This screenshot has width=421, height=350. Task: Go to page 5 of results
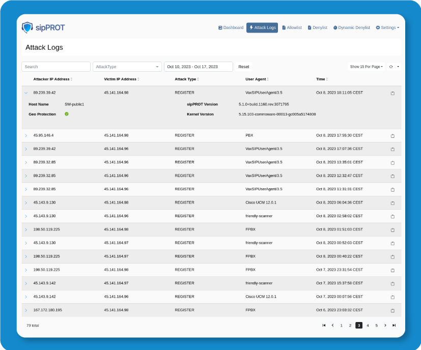tap(377, 325)
